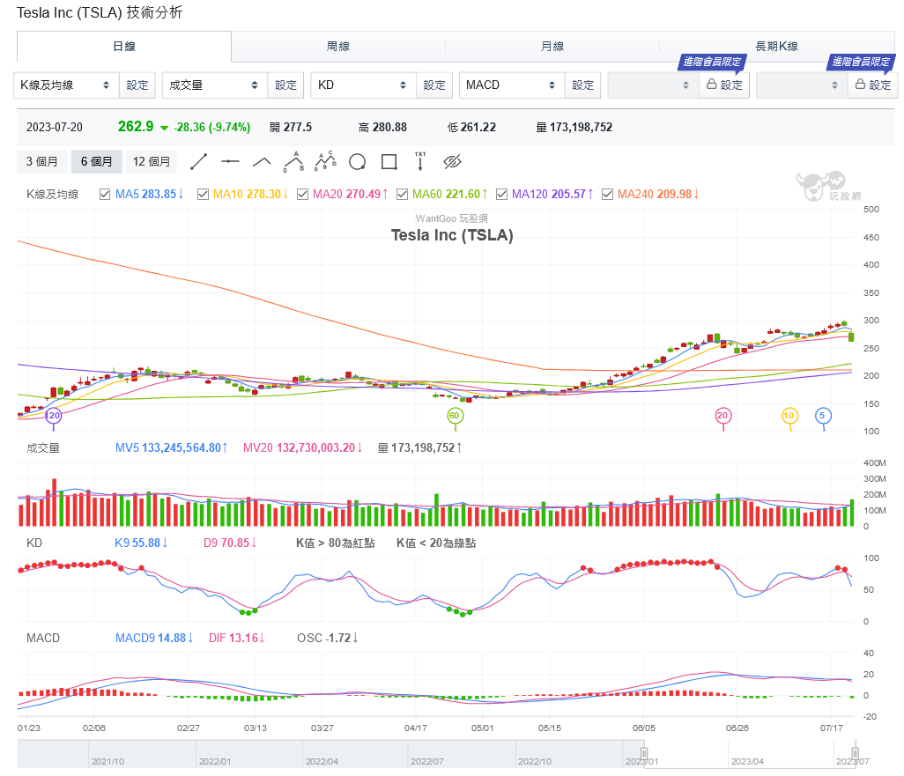Open 設定 for 成交量
This screenshot has width=904, height=776.
point(286,85)
